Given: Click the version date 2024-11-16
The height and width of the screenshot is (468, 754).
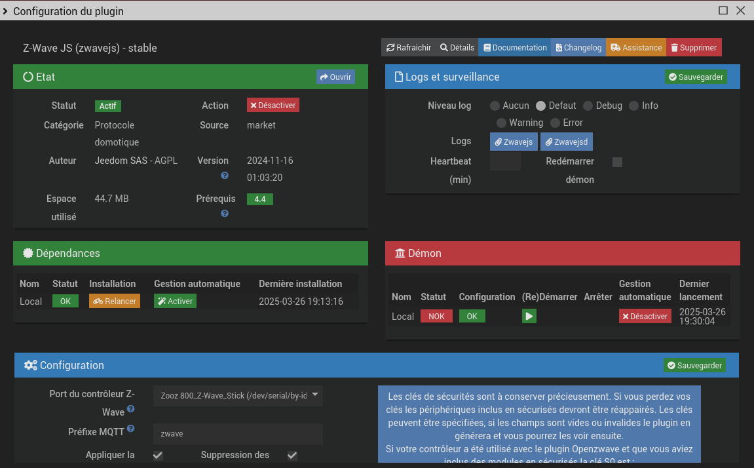Looking at the screenshot, I should tap(270, 161).
